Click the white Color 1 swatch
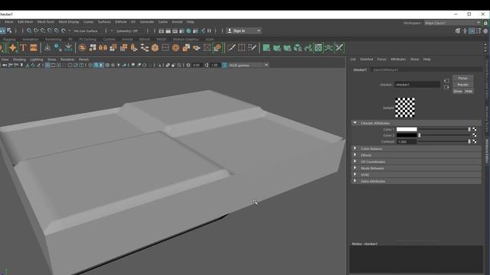The width and height of the screenshot is (490, 275). tap(407, 129)
